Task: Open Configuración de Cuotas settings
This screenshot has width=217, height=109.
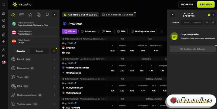Action: click(x=193, y=49)
